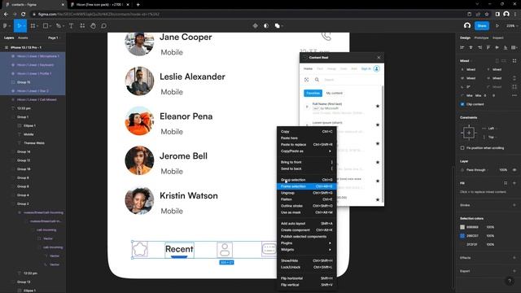Click Content Reel user account icon

(376, 68)
